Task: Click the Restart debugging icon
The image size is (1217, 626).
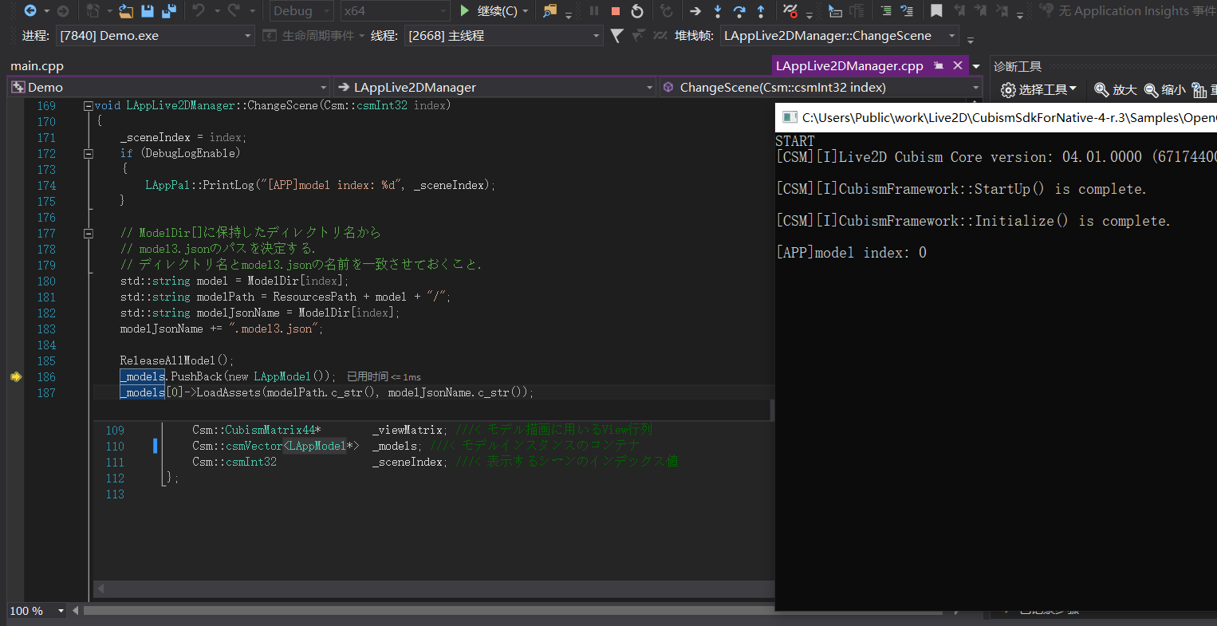Action: [637, 11]
